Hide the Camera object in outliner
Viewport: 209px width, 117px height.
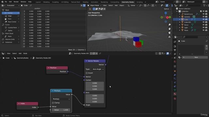(203, 17)
